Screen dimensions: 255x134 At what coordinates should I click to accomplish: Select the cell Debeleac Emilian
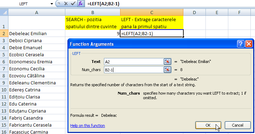[x=37, y=33]
